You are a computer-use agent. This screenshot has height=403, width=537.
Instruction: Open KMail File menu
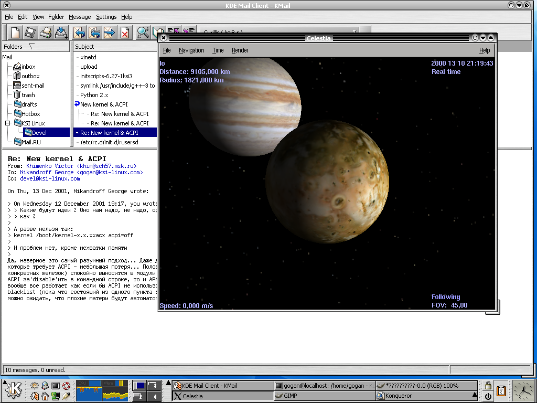9,17
